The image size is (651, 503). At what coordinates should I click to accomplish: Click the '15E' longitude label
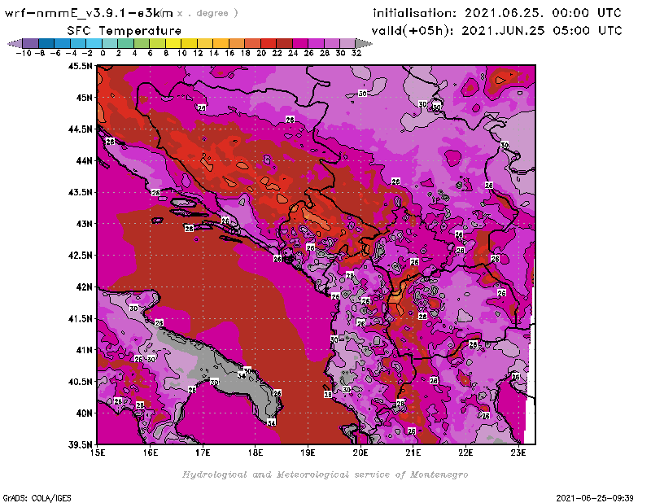click(98, 453)
